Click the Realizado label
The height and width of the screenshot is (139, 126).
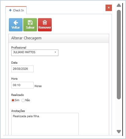17,95
